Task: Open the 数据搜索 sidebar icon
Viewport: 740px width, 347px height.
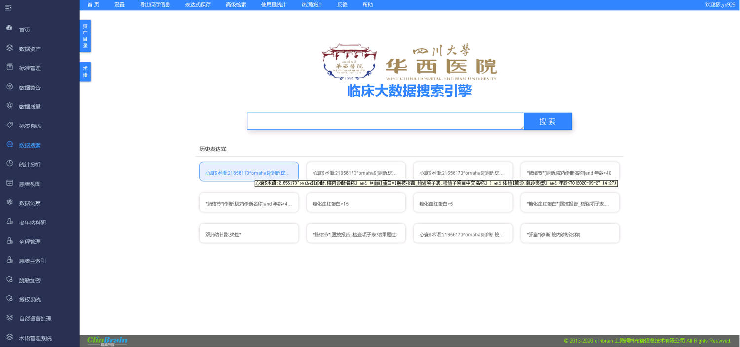Action: (9, 144)
